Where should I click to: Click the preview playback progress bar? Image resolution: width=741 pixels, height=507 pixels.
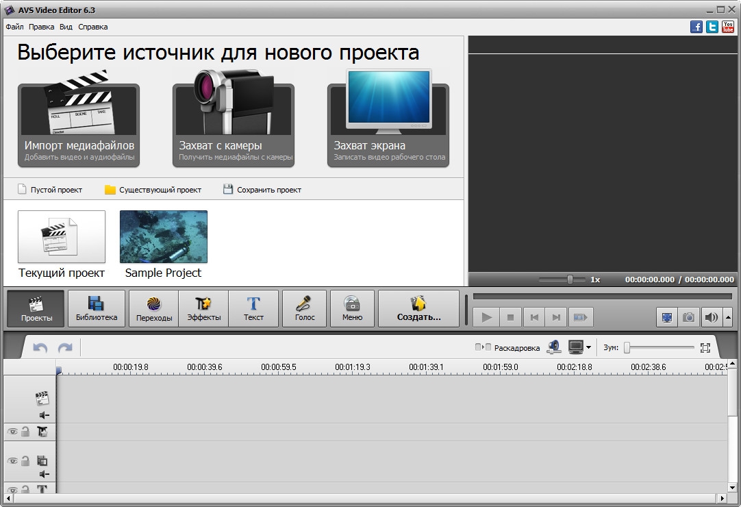(603, 297)
